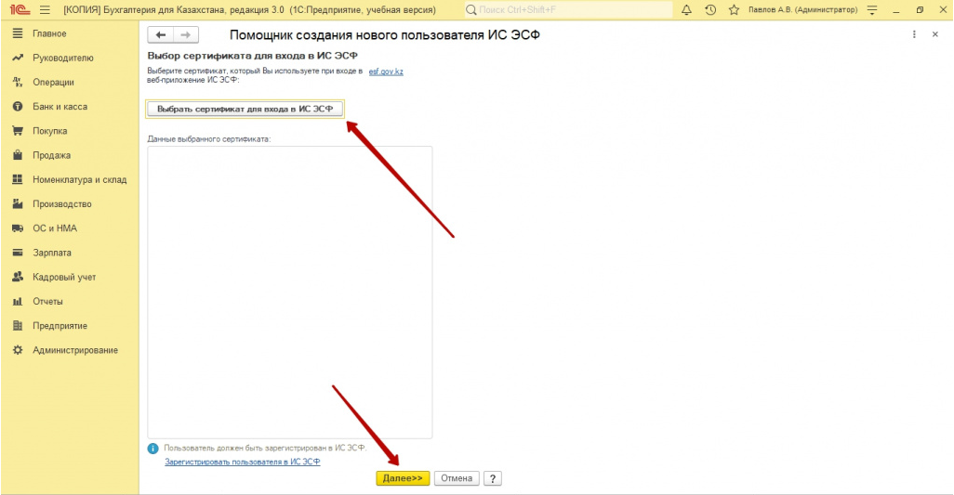Open Зарегистрировать пользователя в ИС ЭСФ link
Screen dimensions: 954x495
pos(242,462)
